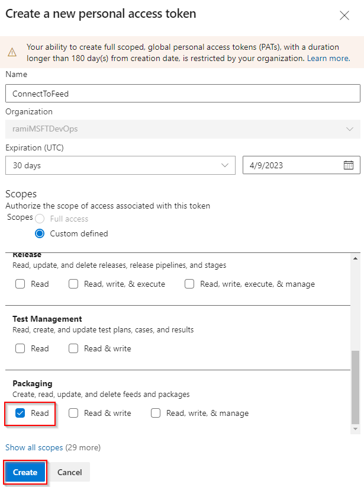Click the Packaging section heading
Viewport: 364px width, 487px height.
coord(33,383)
